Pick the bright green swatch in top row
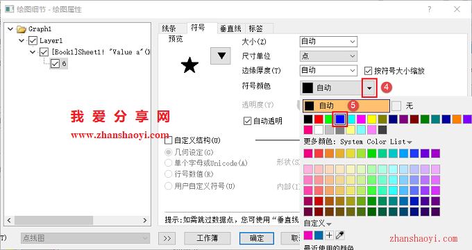Image resolution: width=472 pixels, height=250 pixels. coord(329,119)
